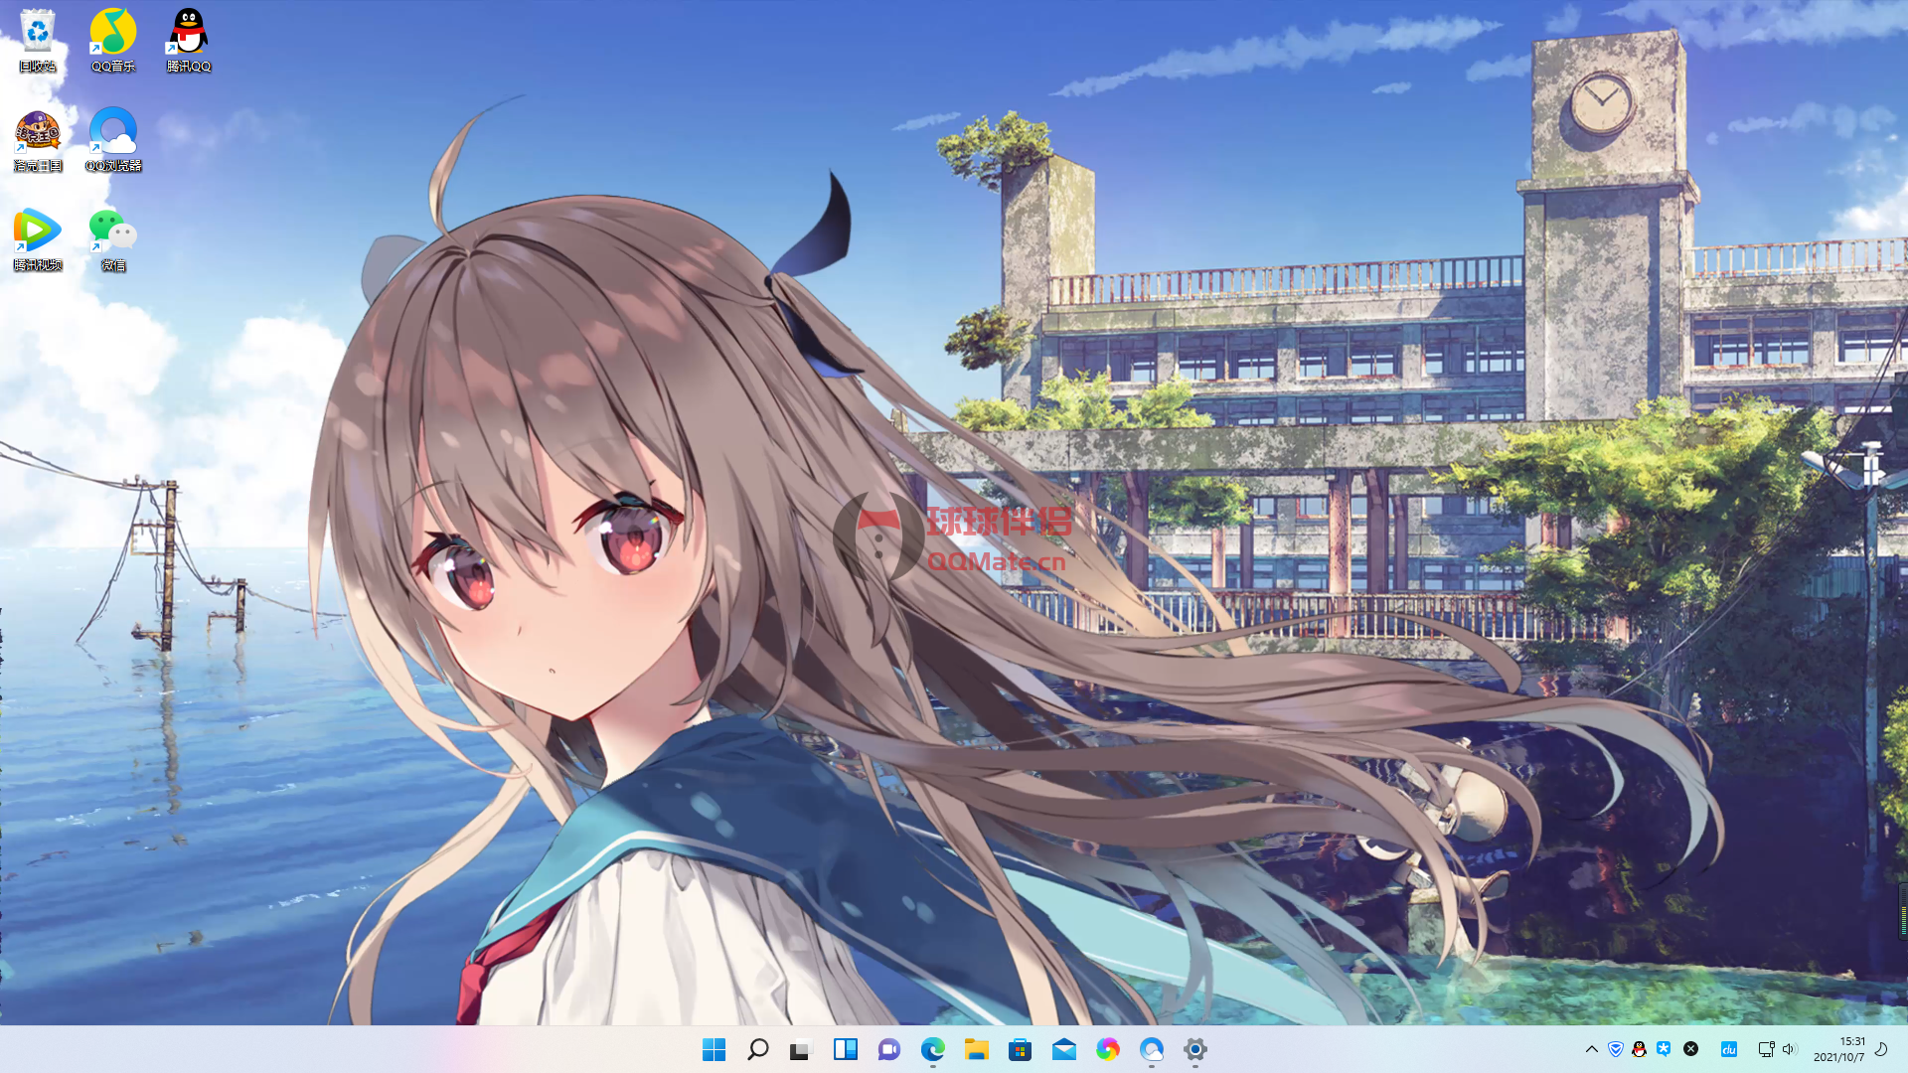Open taskbar Search magnifier
1908x1073 pixels.
[x=757, y=1049]
